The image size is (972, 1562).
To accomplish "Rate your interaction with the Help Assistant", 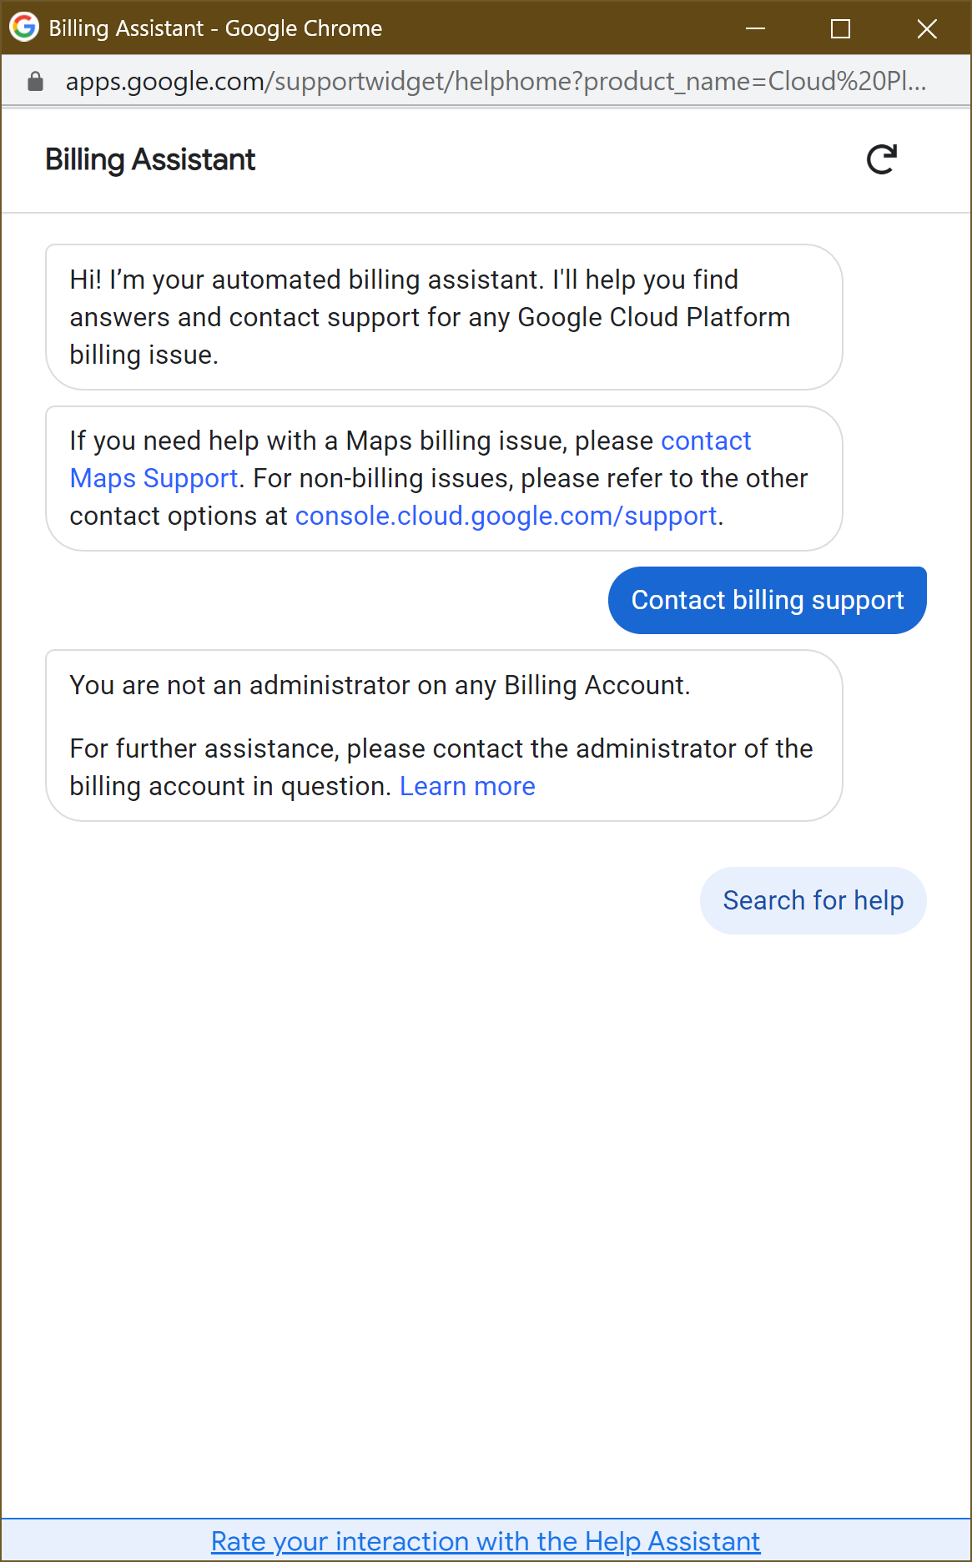I will (486, 1541).
